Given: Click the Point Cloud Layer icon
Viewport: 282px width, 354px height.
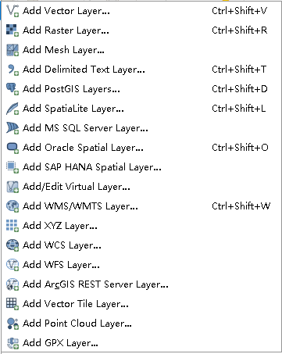Looking at the screenshot, I should click(x=12, y=324).
